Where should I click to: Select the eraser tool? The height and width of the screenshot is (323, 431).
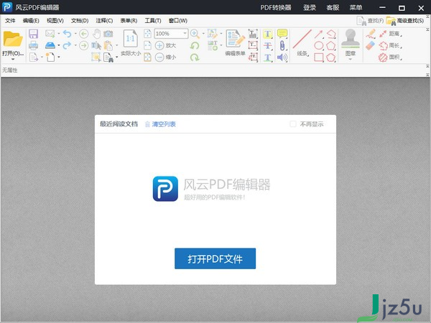click(371, 45)
